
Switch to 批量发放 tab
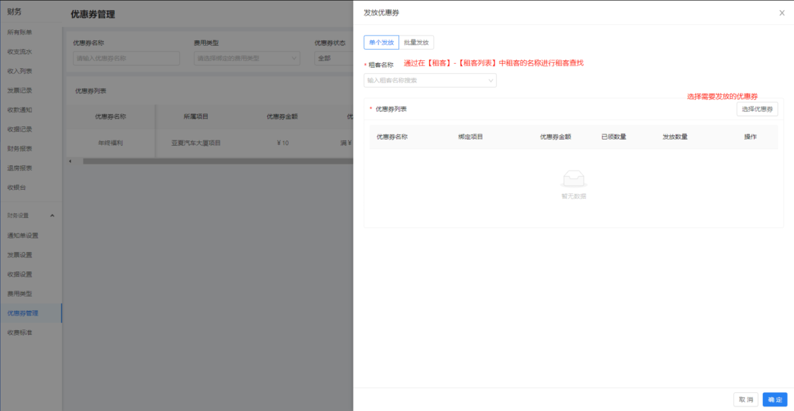416,43
